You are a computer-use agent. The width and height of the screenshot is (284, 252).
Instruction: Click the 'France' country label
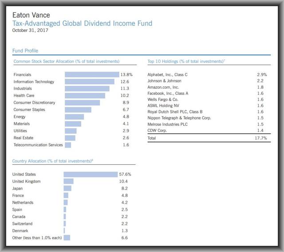[18, 196]
